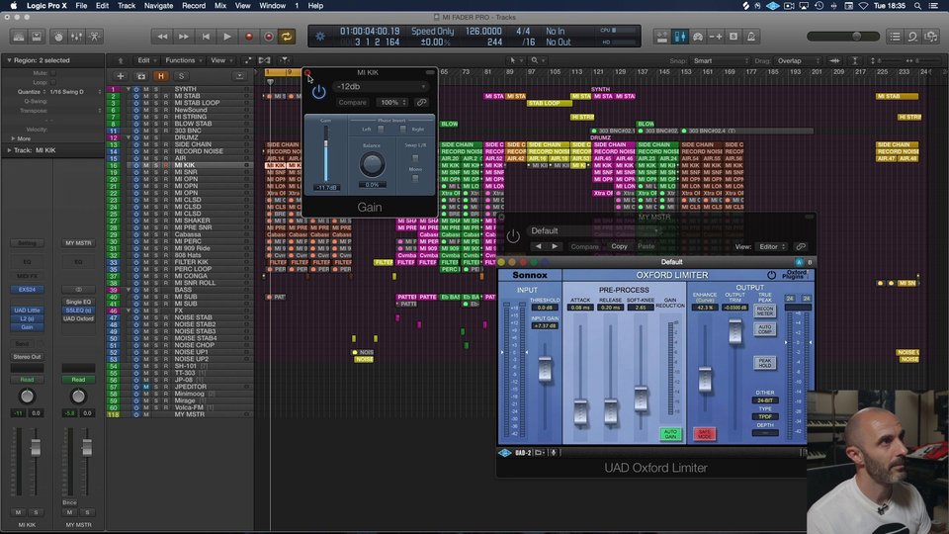The width and height of the screenshot is (949, 534).
Task: Click the UAD Oxford insert slot on MY MSTR
Action: (78, 318)
